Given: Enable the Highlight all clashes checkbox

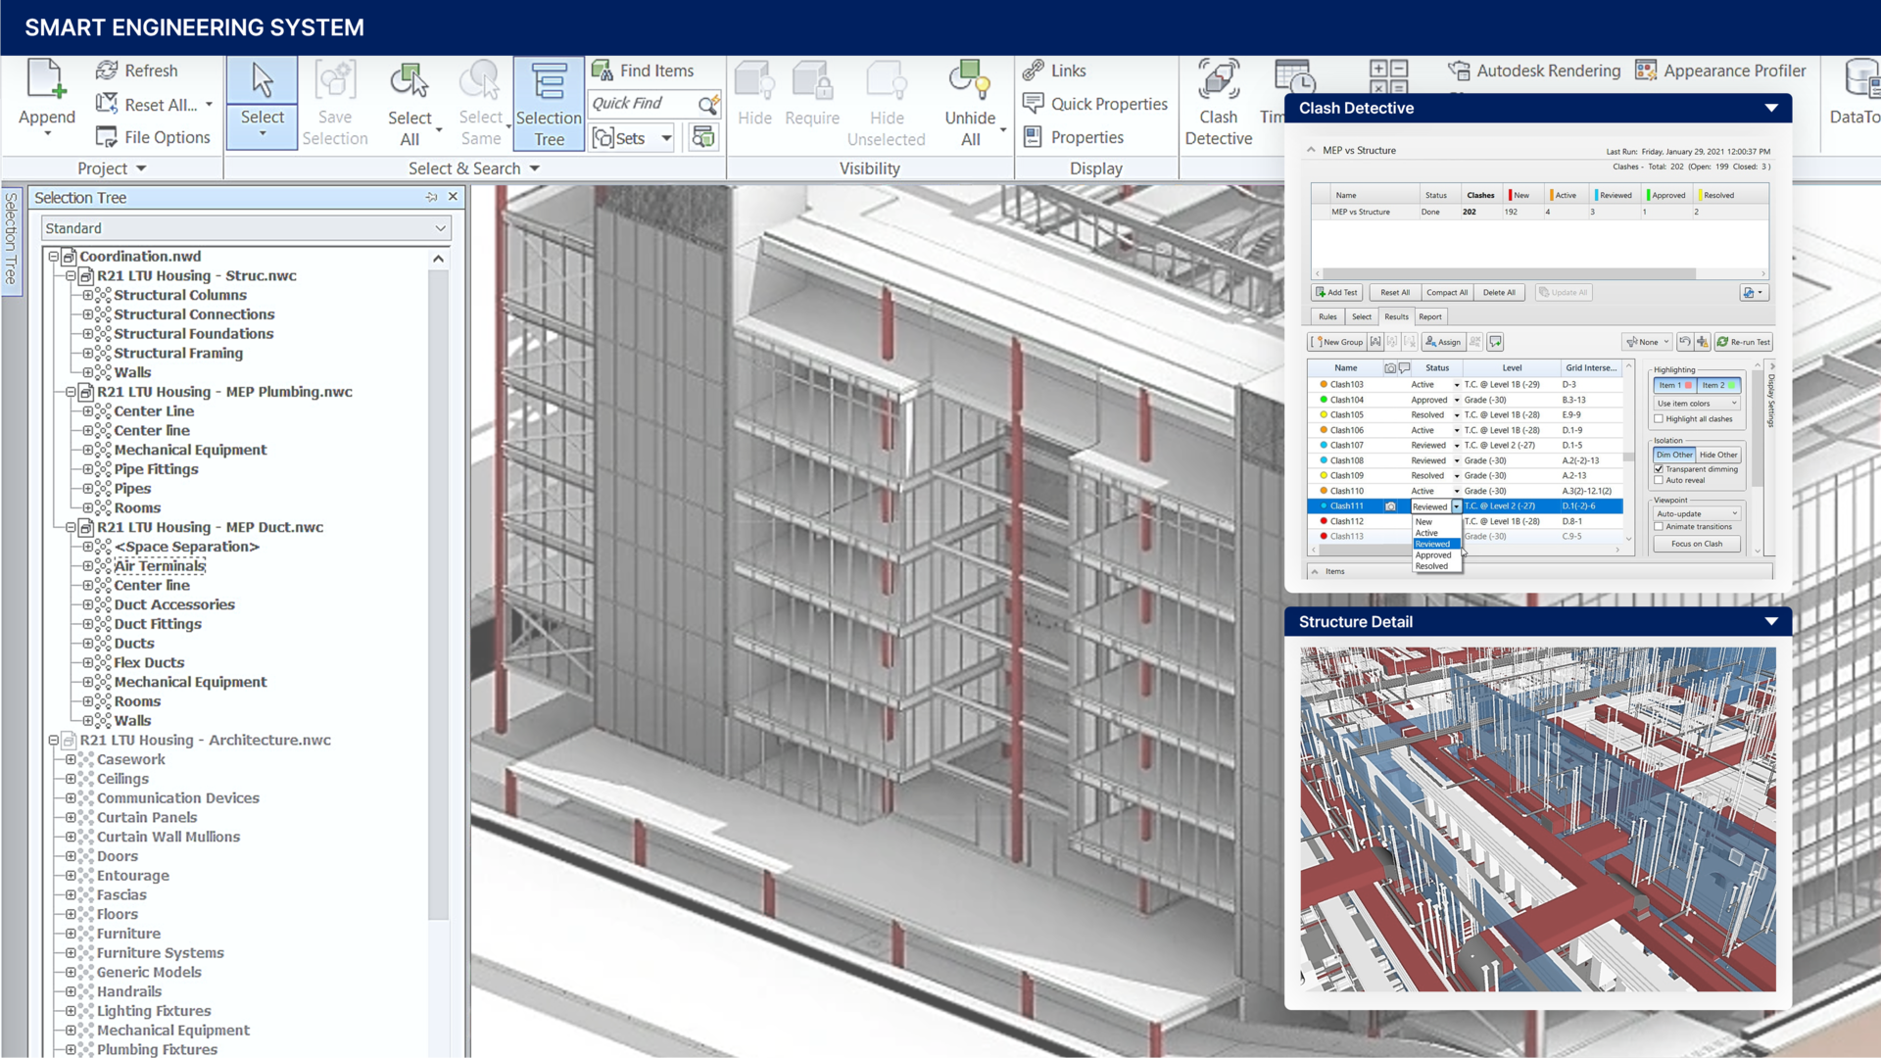Looking at the screenshot, I should pyautogui.click(x=1657, y=418).
